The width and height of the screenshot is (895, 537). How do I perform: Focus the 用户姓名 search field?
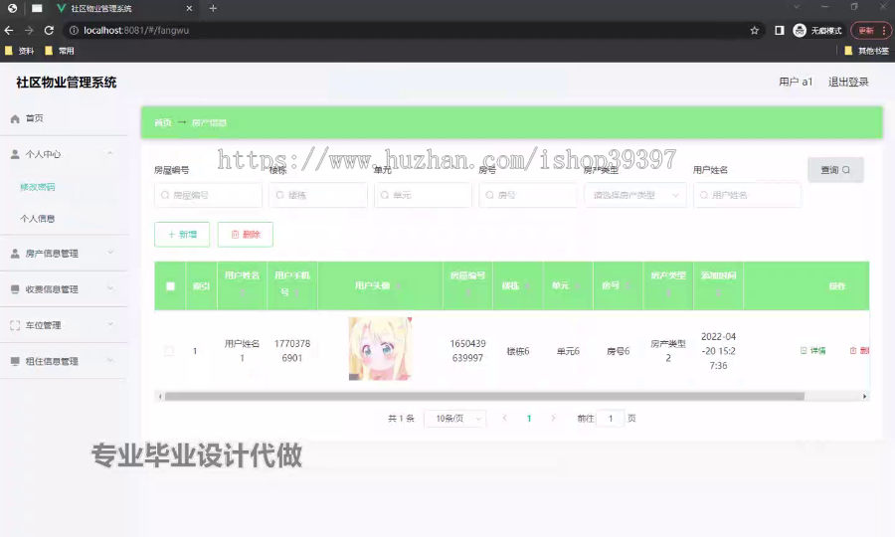(747, 195)
